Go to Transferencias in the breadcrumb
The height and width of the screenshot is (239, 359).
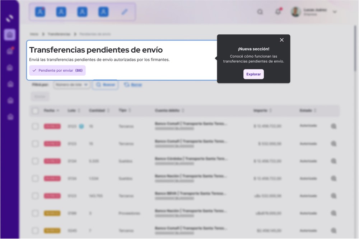pos(59,34)
